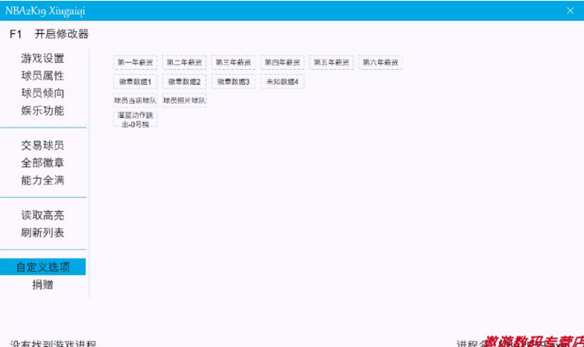
Task: Click 读取高亮 in the sidebar
Action: [x=43, y=215]
